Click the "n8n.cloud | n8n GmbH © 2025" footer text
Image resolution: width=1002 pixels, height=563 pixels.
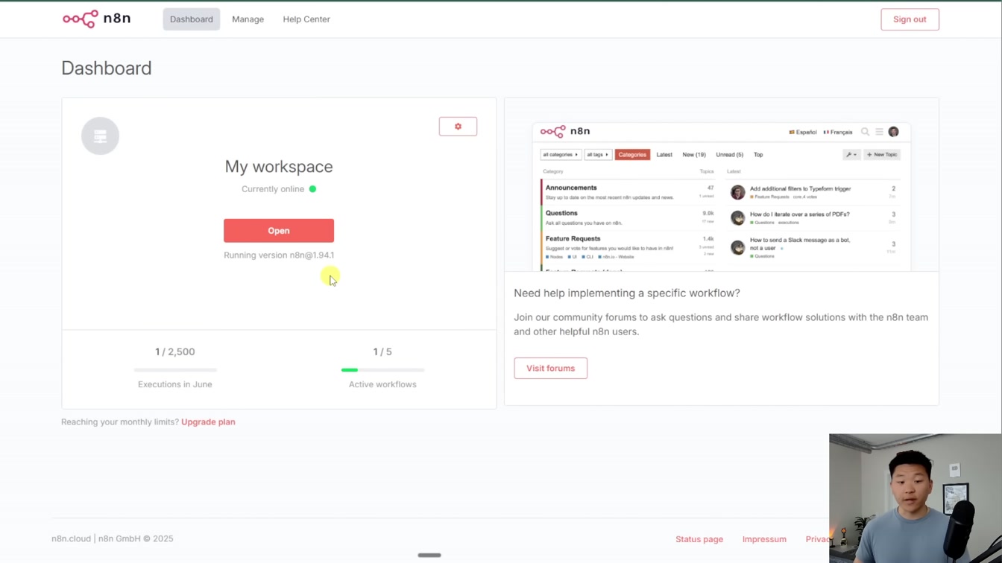[x=113, y=538]
